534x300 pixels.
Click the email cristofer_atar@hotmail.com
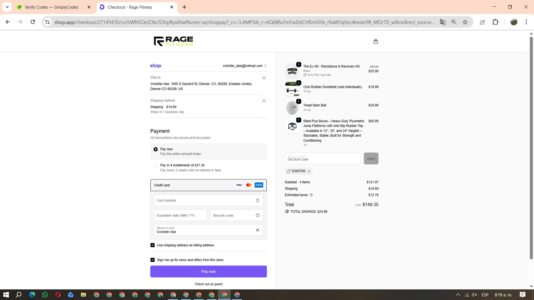tap(242, 66)
